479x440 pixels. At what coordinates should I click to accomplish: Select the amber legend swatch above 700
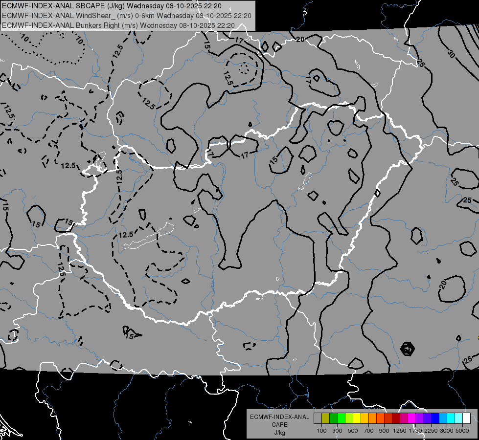click(365, 418)
